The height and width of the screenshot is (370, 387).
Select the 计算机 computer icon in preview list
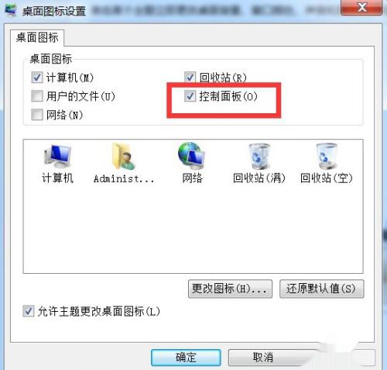57,156
